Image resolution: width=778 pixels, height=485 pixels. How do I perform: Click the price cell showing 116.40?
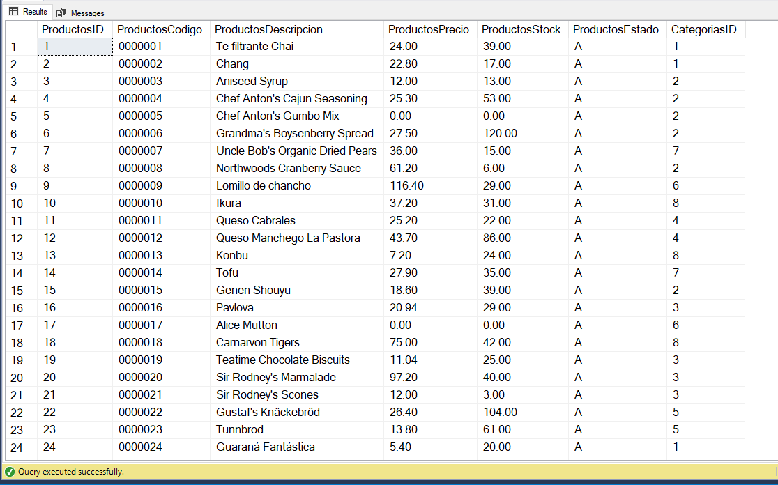coord(430,186)
